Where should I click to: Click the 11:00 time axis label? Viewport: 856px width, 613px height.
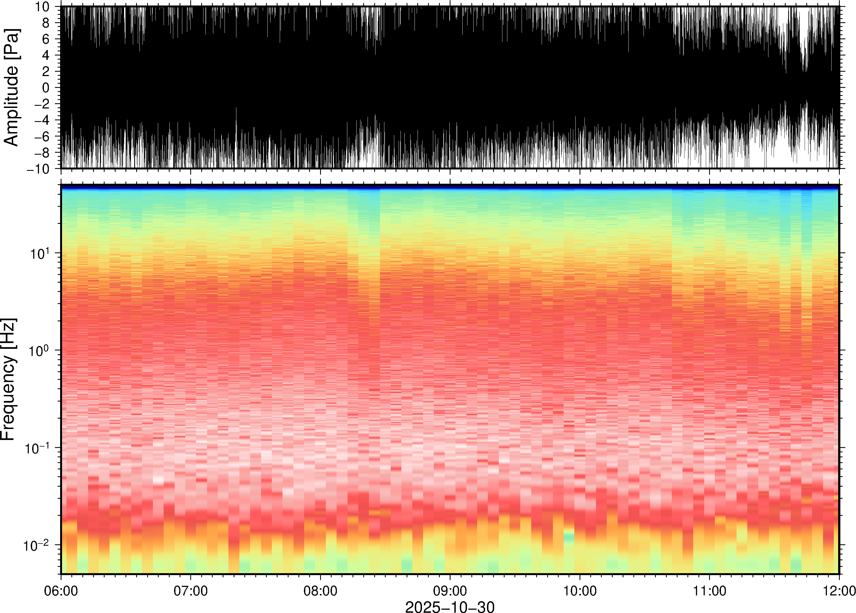click(x=709, y=591)
